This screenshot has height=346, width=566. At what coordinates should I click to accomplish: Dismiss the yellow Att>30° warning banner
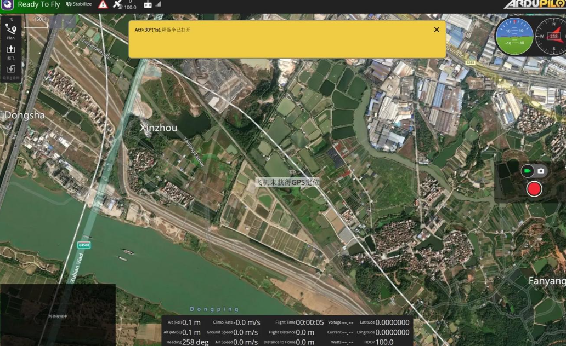click(437, 30)
